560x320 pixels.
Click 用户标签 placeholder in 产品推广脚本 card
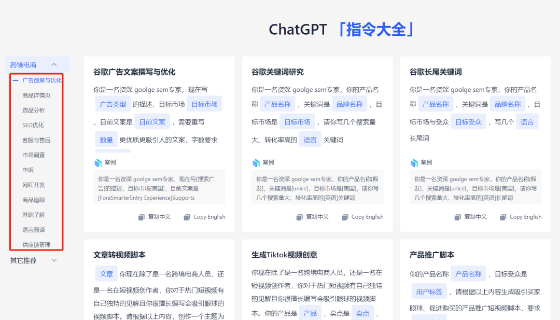(x=429, y=292)
